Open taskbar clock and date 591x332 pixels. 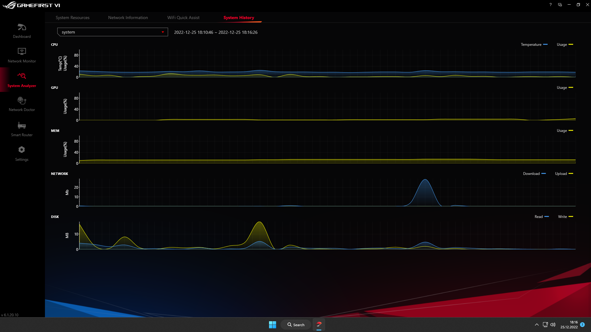coord(569,325)
